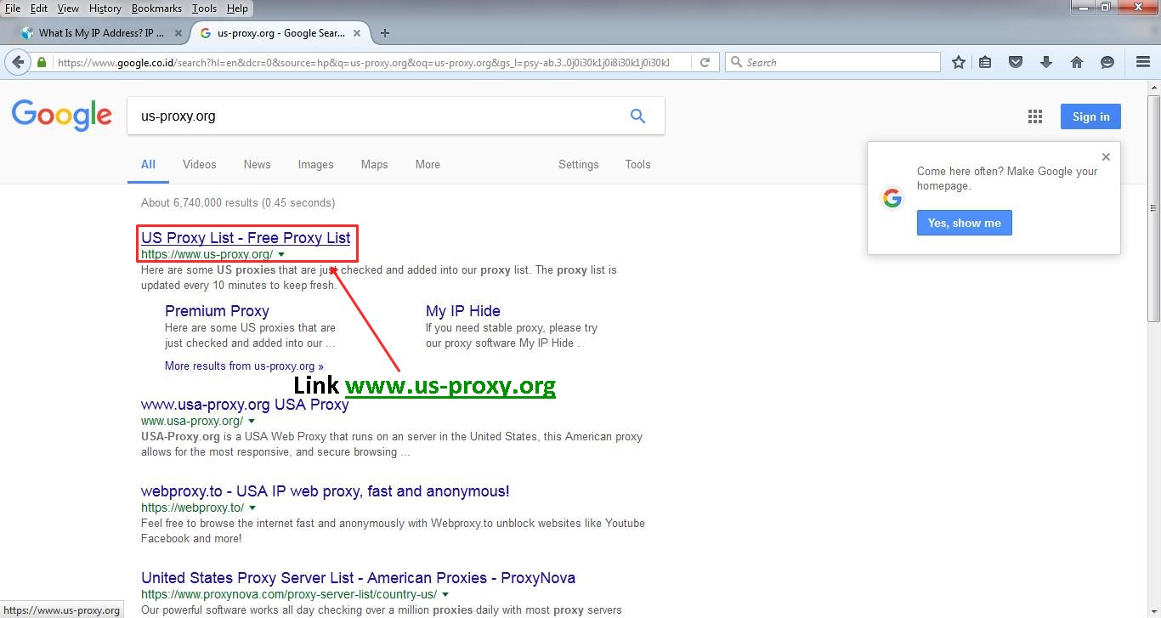Viewport: 1161px width, 618px height.
Task: Click the Sign in button
Action: click(1090, 116)
